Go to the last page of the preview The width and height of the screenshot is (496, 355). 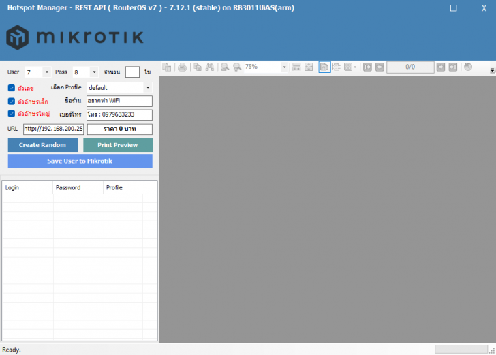coord(453,67)
